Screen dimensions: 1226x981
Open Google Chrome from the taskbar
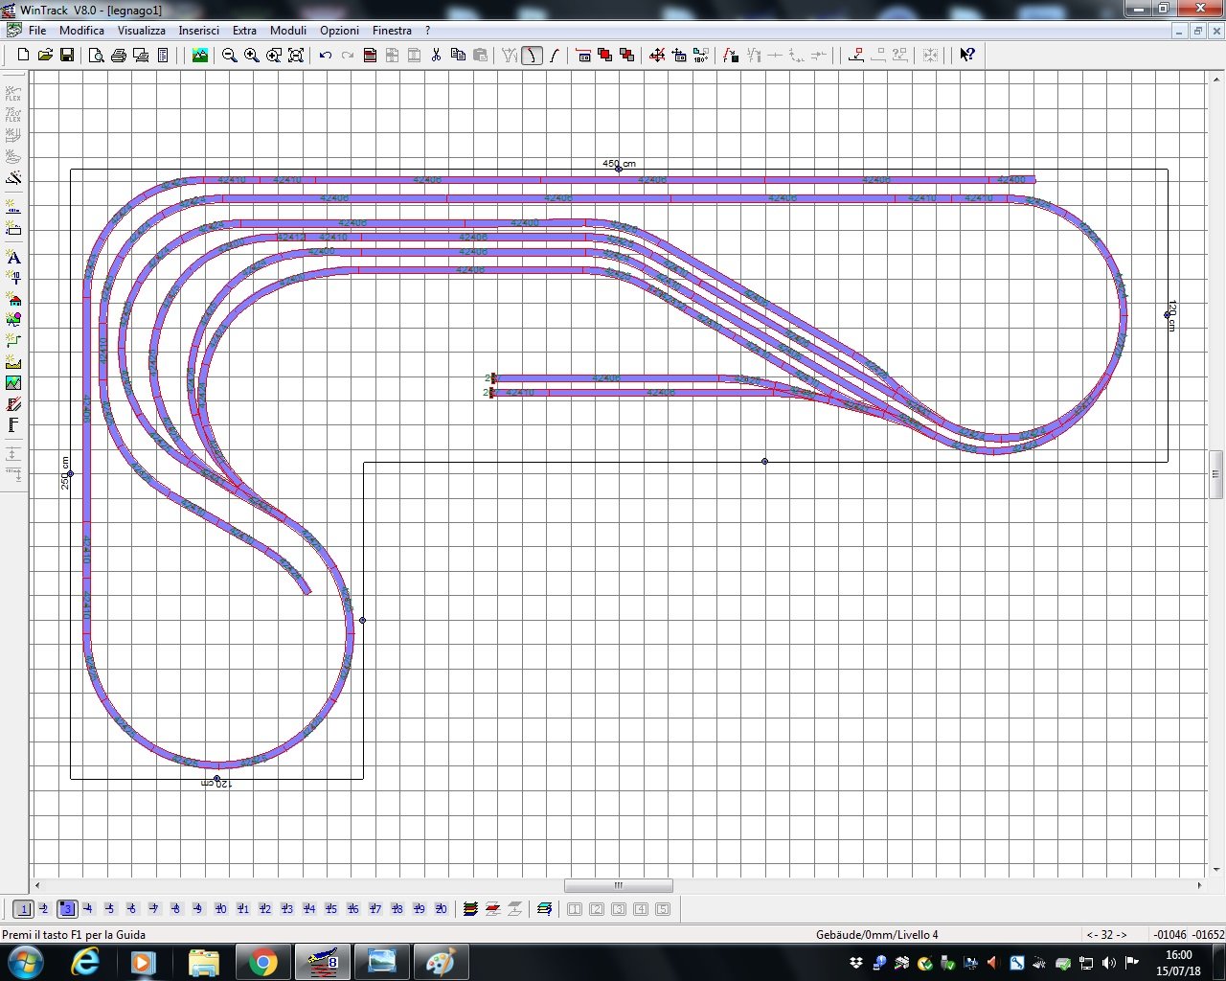click(263, 961)
